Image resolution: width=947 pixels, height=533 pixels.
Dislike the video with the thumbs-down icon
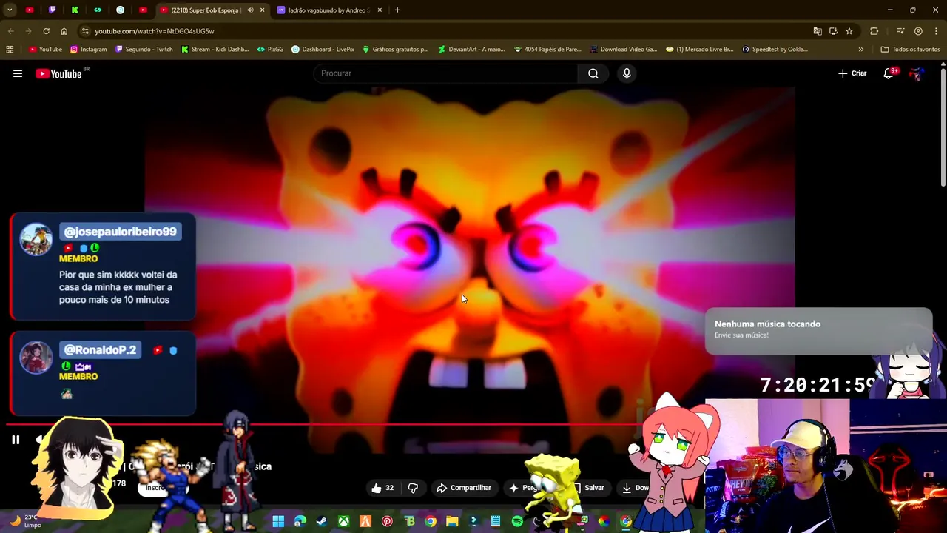413,488
